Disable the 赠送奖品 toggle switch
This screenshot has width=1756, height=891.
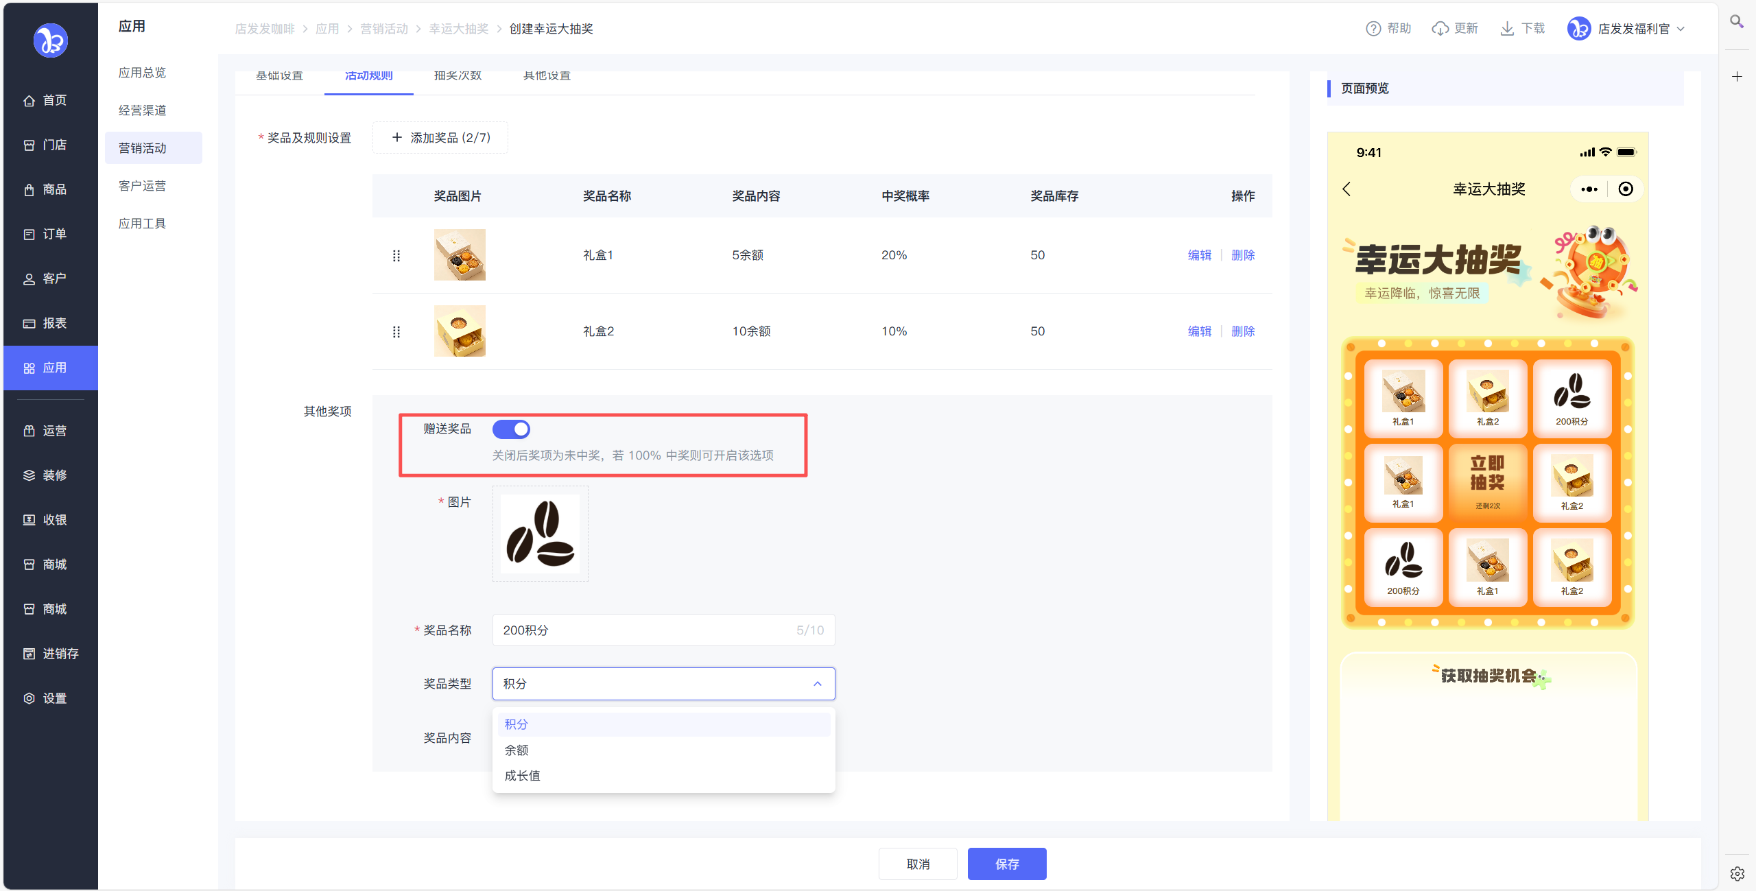coord(511,429)
